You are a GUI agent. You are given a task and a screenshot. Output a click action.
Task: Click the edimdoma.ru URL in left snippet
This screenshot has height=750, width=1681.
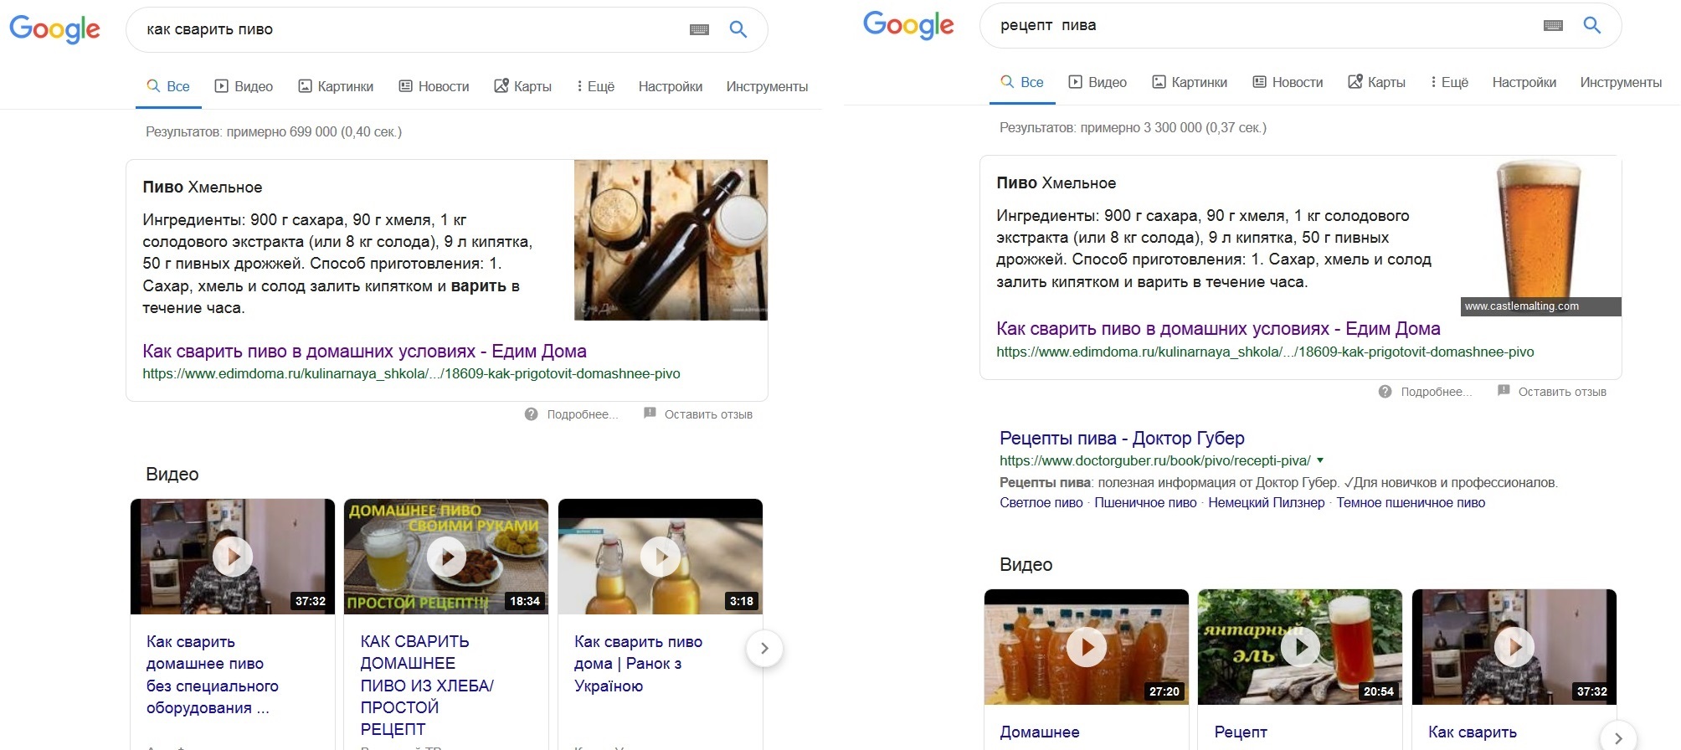(411, 374)
